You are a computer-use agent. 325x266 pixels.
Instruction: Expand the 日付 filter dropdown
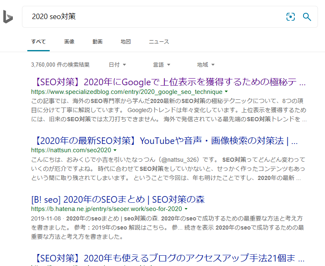(x=117, y=65)
